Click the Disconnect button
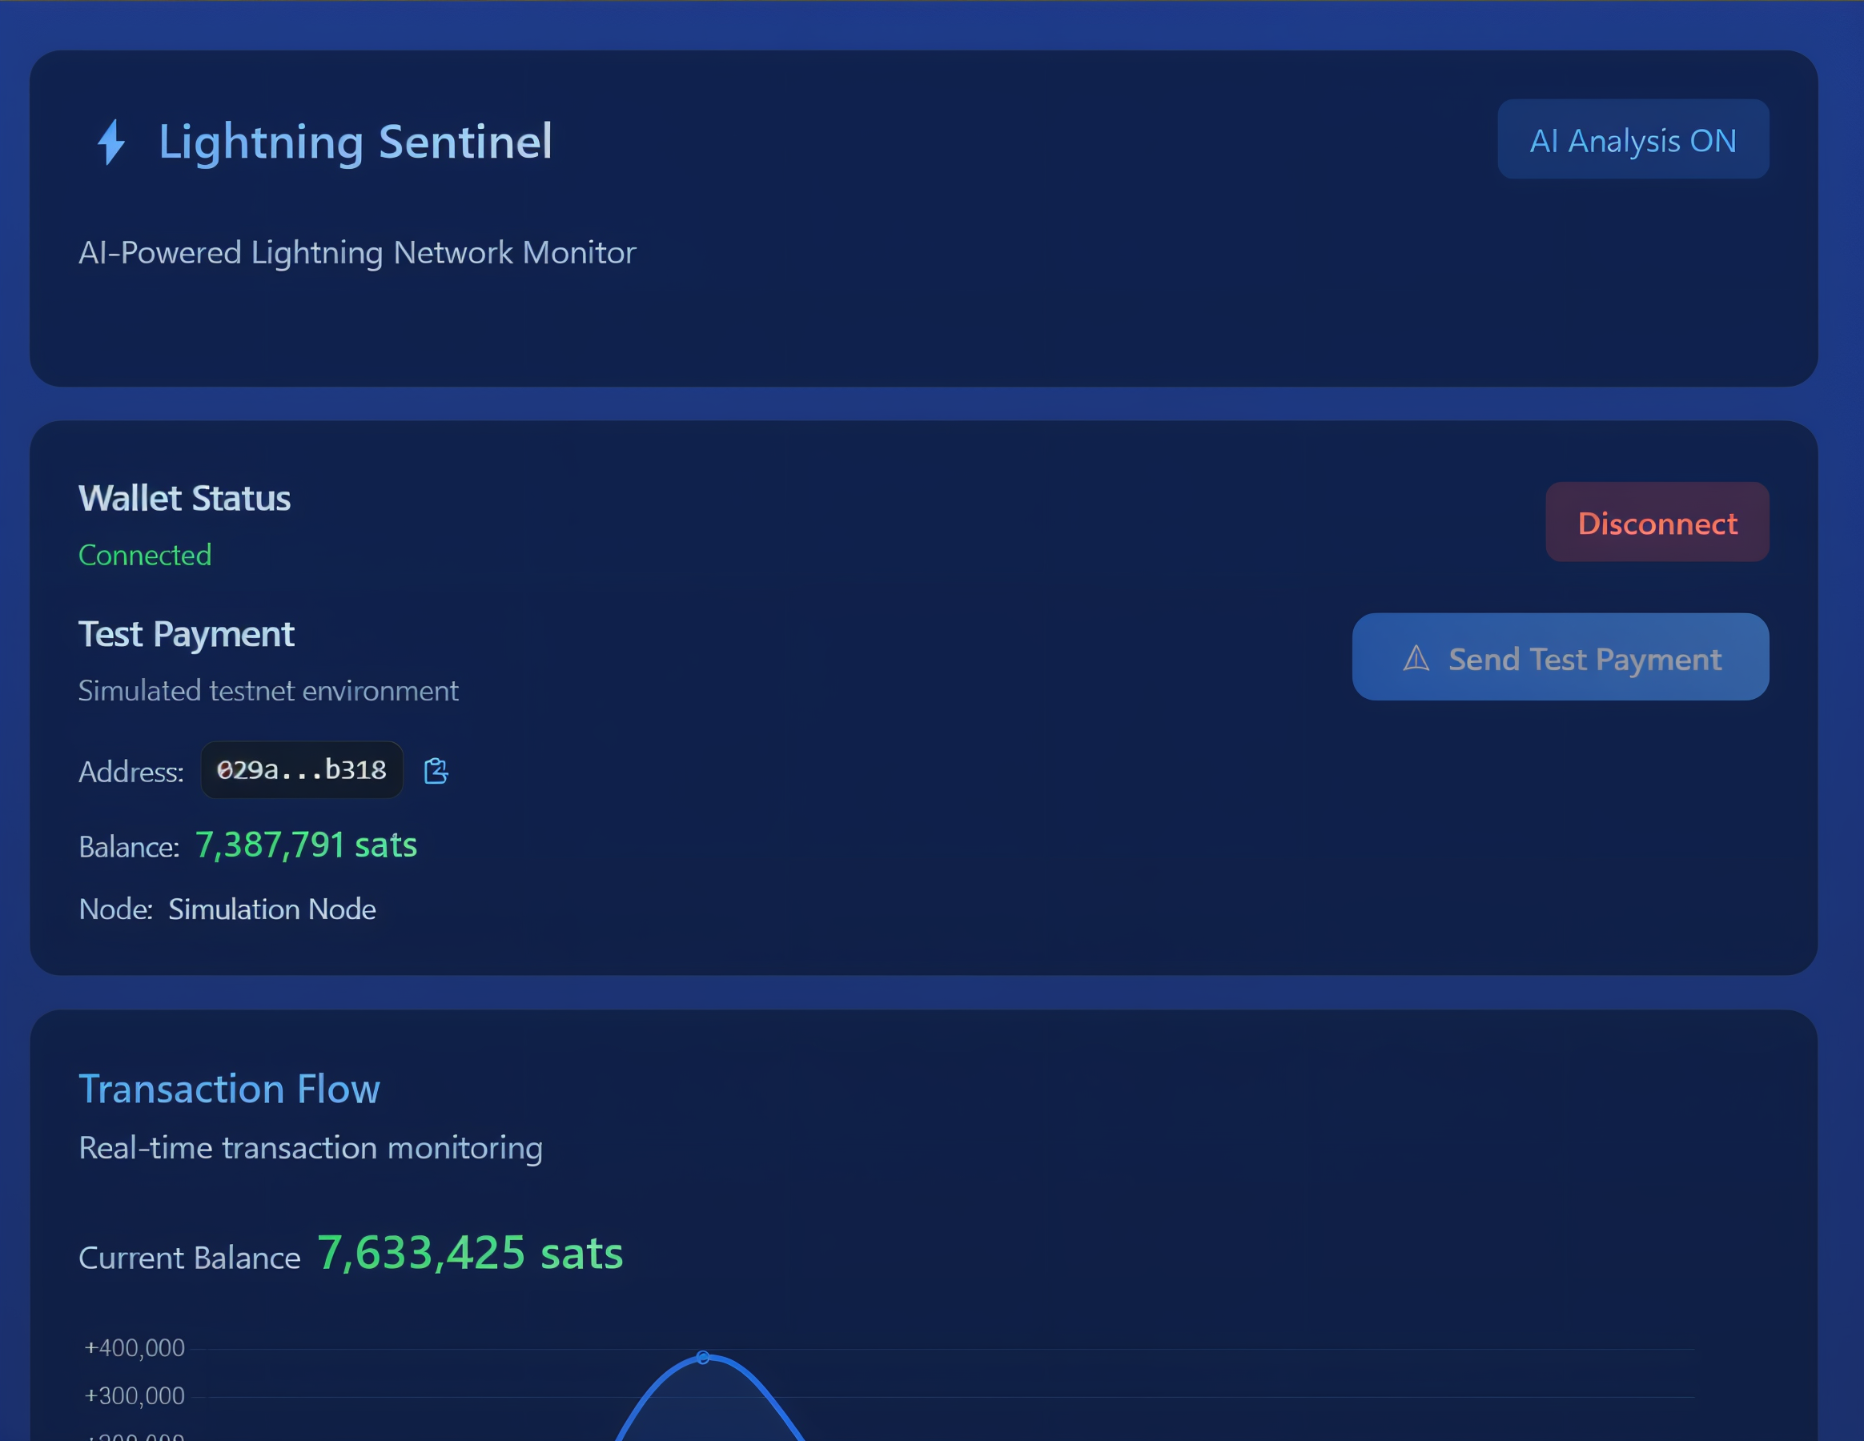This screenshot has height=1441, width=1864. tap(1657, 522)
